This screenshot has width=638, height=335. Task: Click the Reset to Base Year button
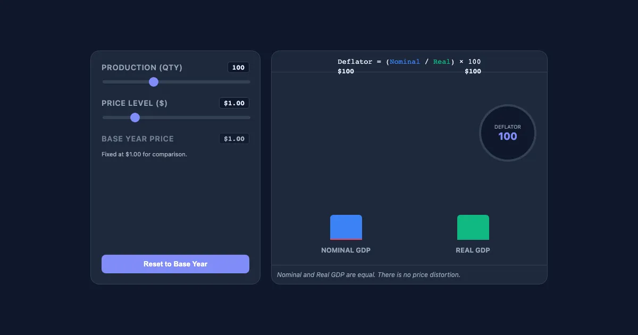(x=175, y=264)
